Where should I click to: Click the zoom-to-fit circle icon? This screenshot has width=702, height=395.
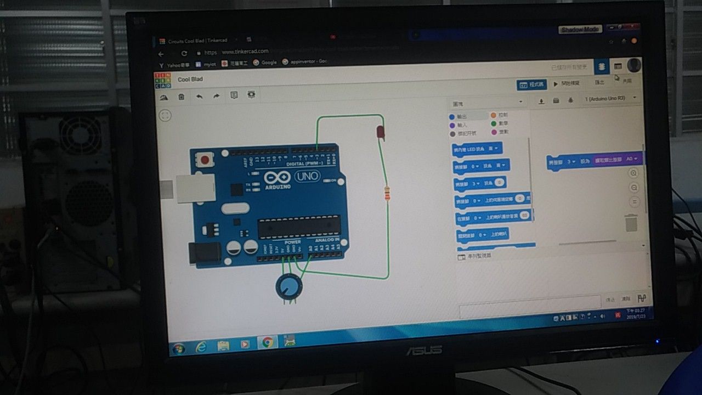coord(165,115)
